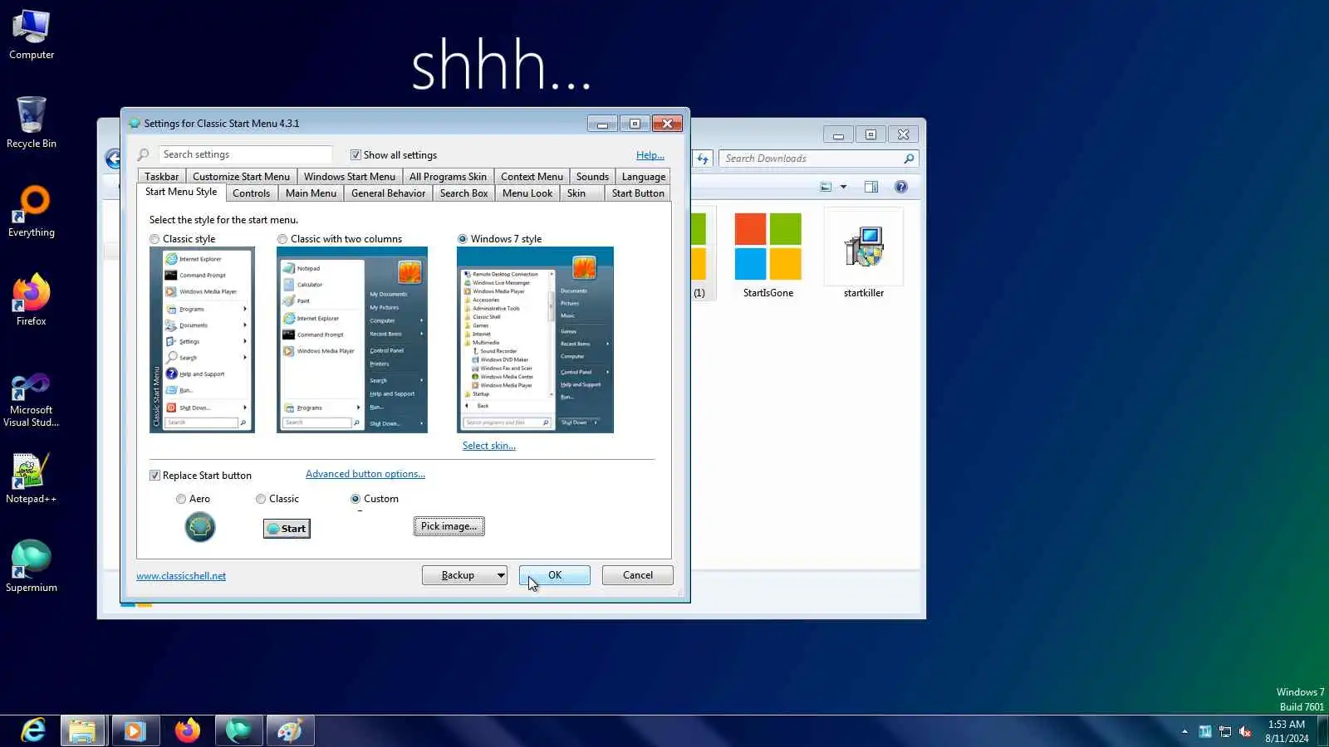Click the change view icon in Downloads window
The image size is (1329, 747).
(x=826, y=187)
